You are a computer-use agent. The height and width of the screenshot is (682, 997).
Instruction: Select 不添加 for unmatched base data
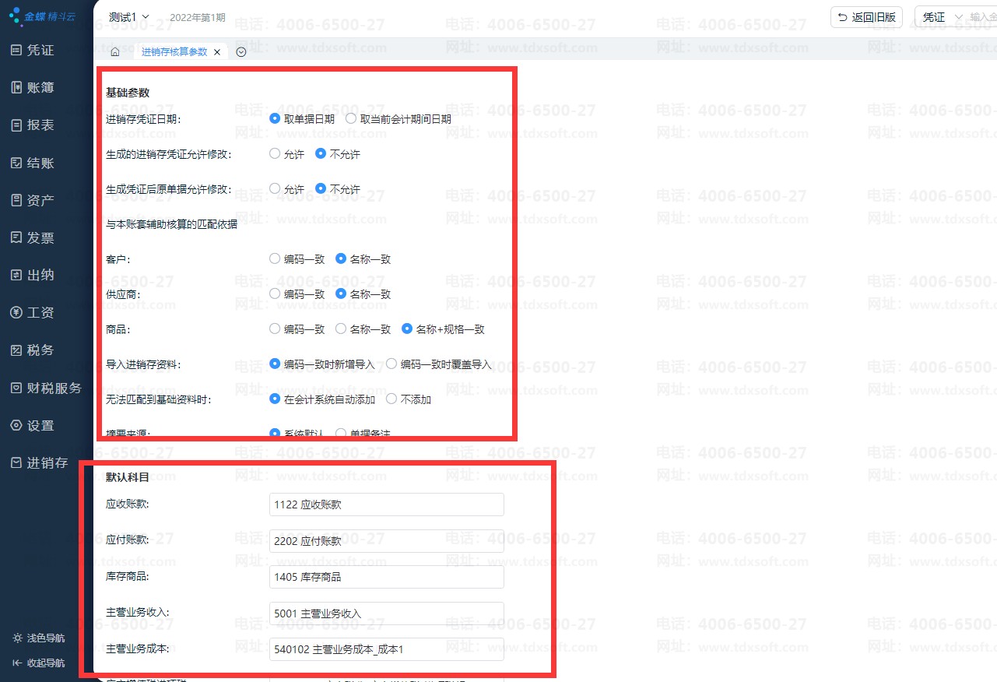[409, 399]
